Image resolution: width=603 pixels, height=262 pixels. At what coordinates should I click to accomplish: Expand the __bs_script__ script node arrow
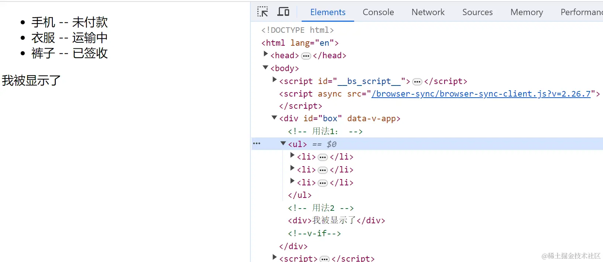coord(274,79)
